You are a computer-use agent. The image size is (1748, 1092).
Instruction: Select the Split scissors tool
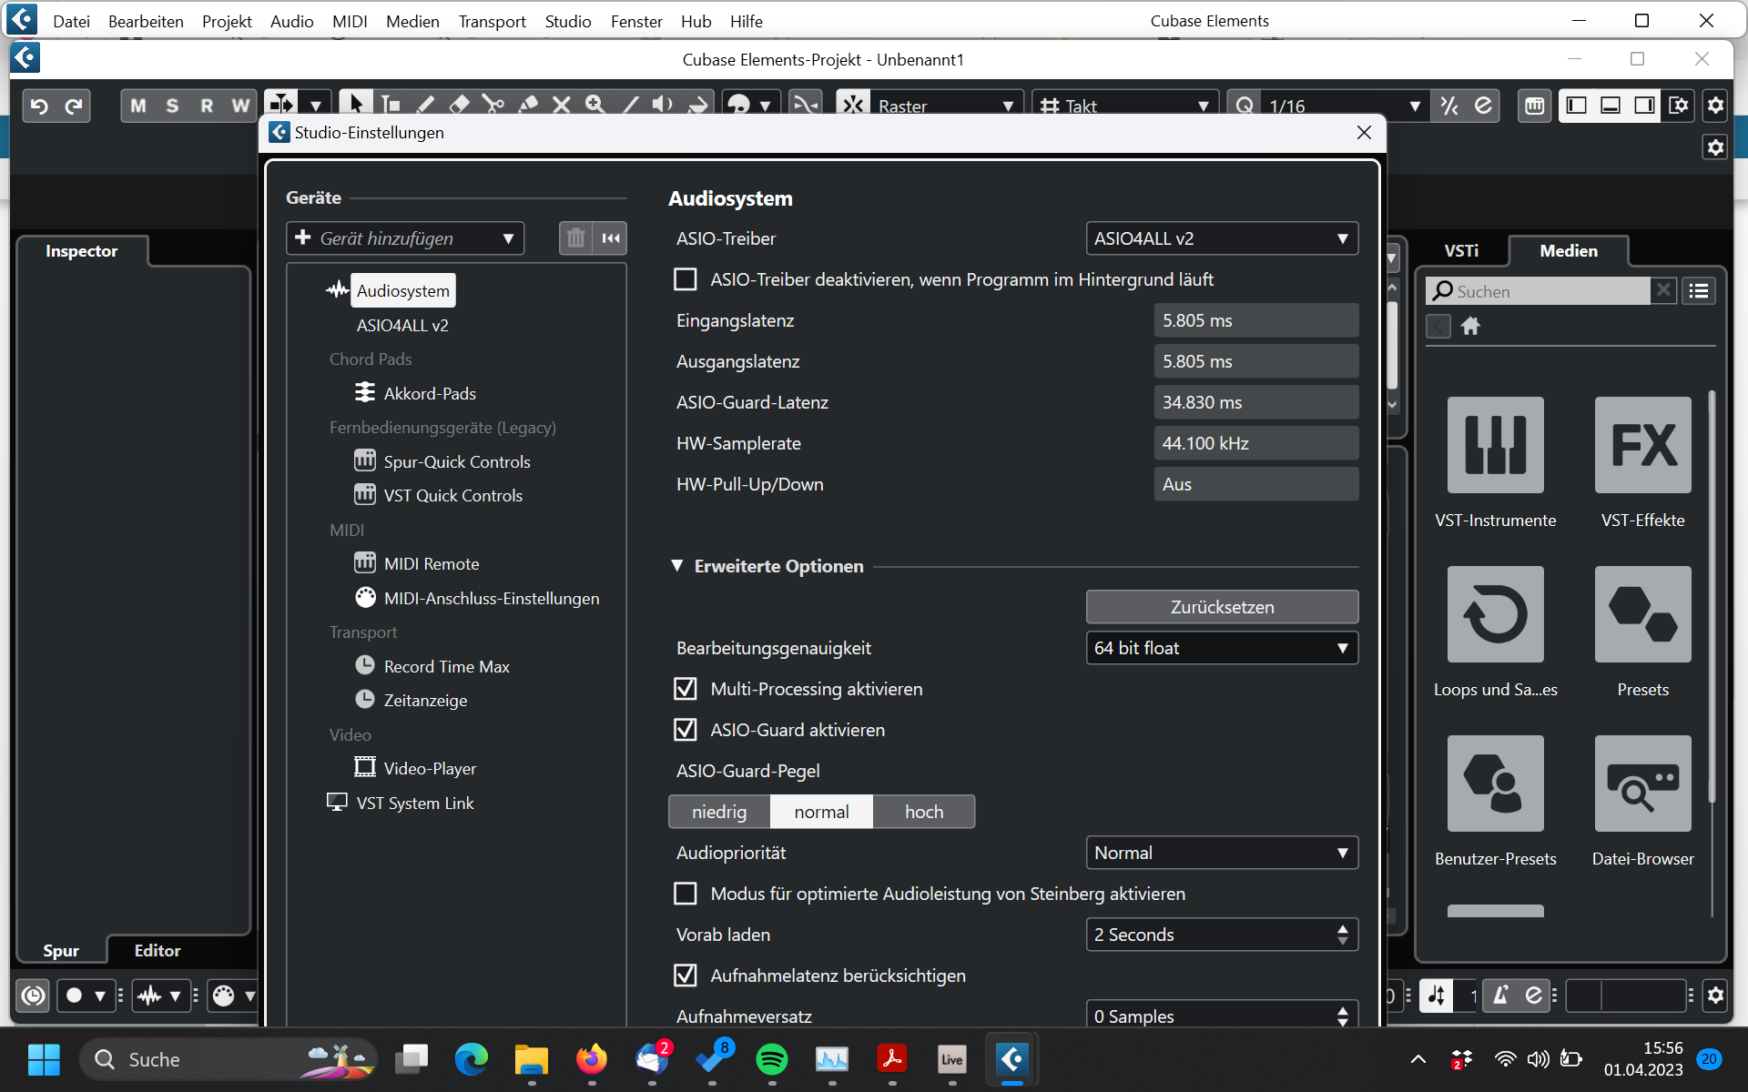click(493, 106)
